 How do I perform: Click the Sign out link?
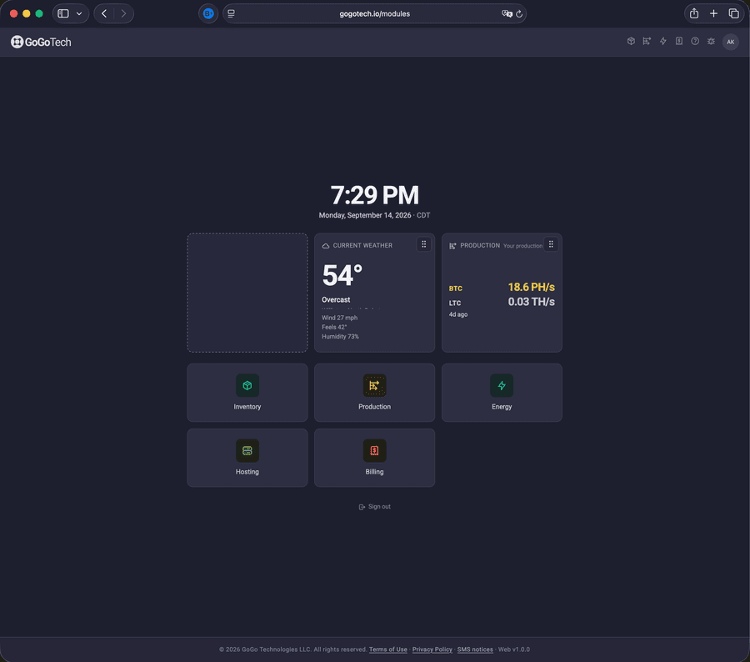pos(374,506)
